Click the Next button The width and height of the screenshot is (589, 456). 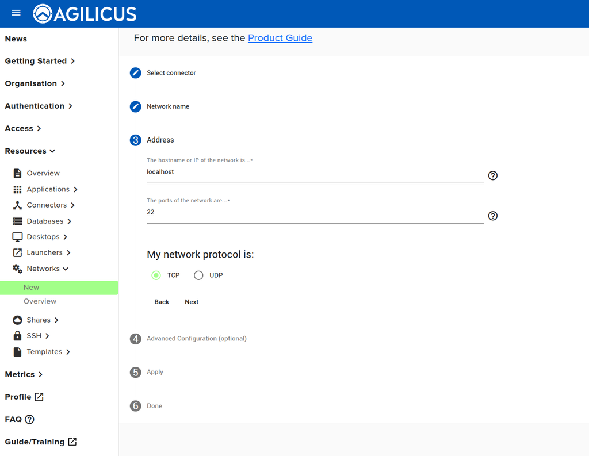click(192, 302)
